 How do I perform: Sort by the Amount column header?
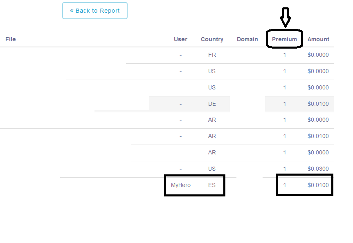318,39
